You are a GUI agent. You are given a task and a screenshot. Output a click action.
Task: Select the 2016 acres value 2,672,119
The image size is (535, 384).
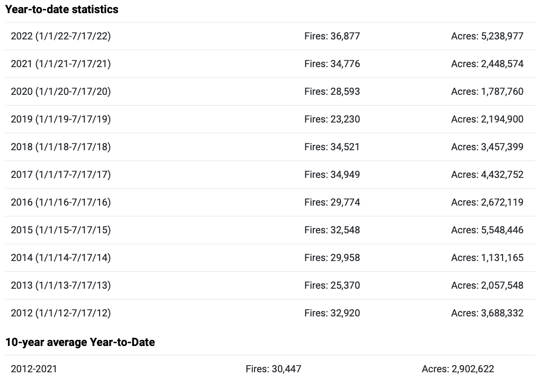(487, 202)
